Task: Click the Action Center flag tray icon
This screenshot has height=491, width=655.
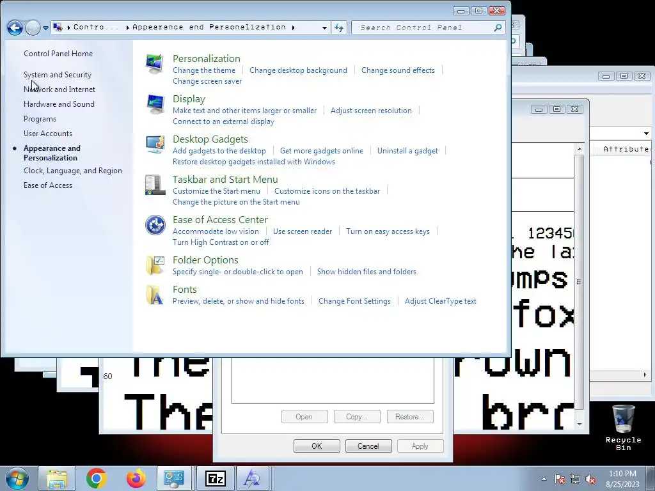Action: coord(560,479)
